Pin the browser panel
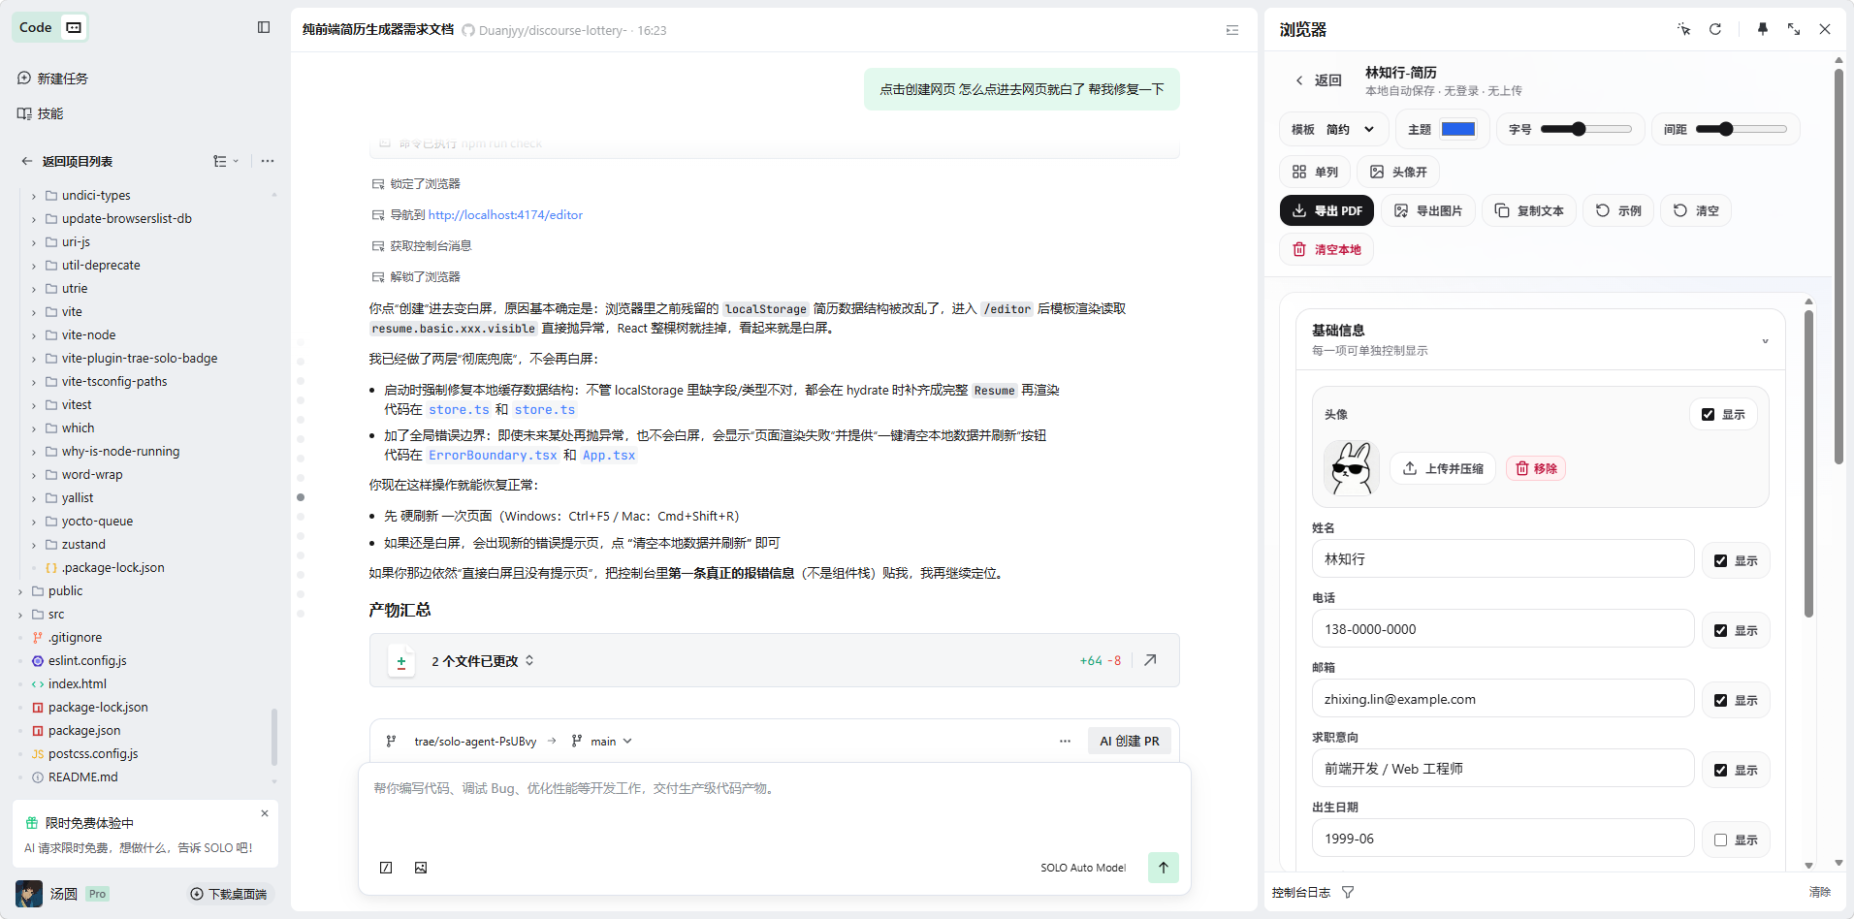1854x919 pixels. coord(1762,29)
